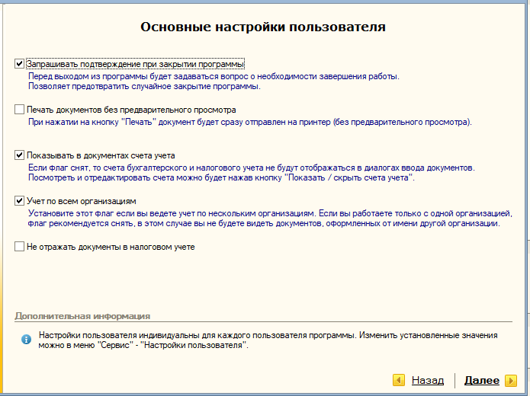
Task: Click the yellow forward arrow icon
Action: [x=511, y=381]
